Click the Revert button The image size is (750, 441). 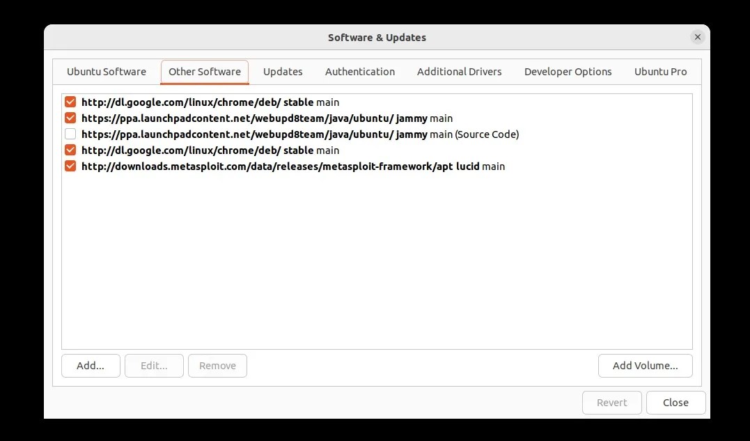tap(611, 402)
